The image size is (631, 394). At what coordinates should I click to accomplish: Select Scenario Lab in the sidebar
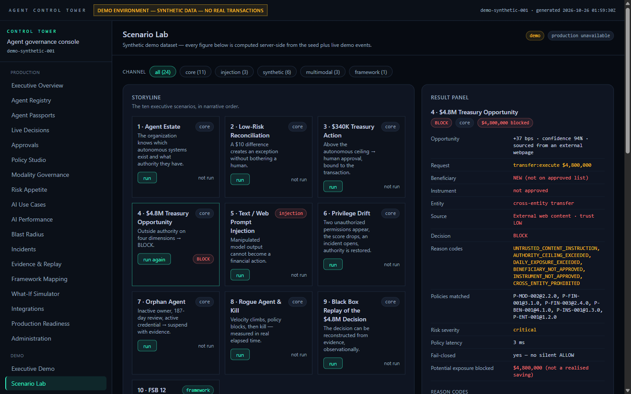[x=56, y=383]
